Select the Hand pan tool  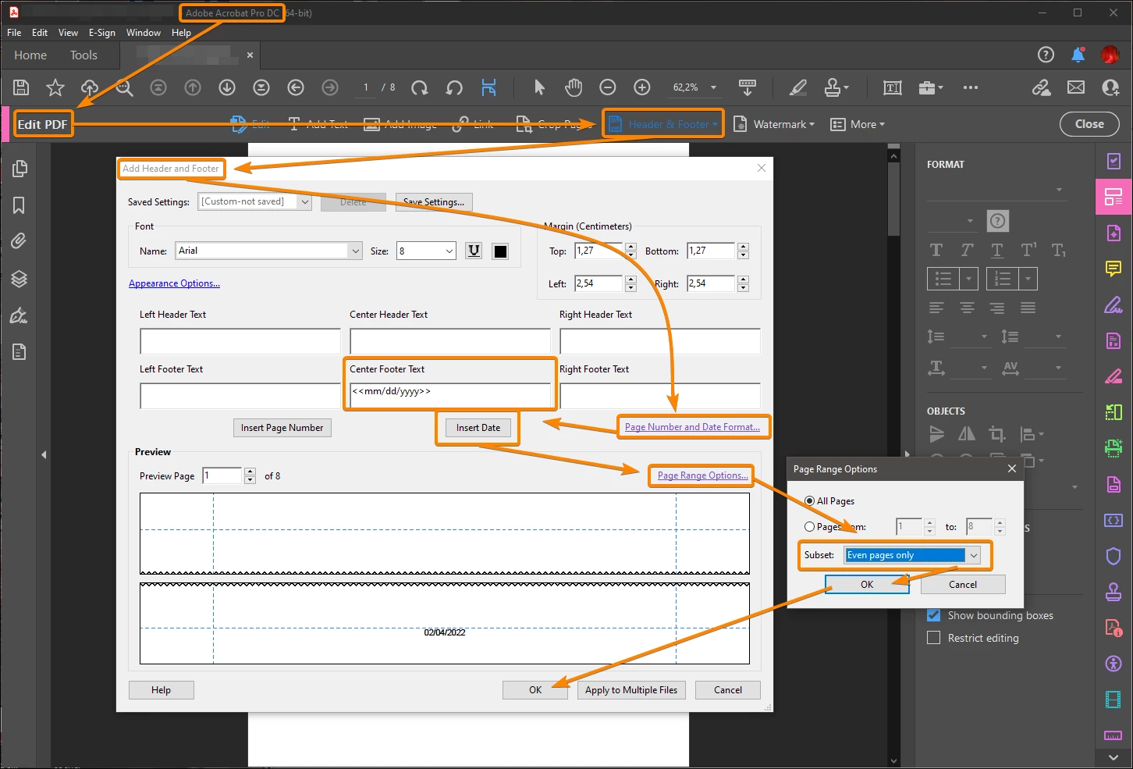(x=574, y=87)
